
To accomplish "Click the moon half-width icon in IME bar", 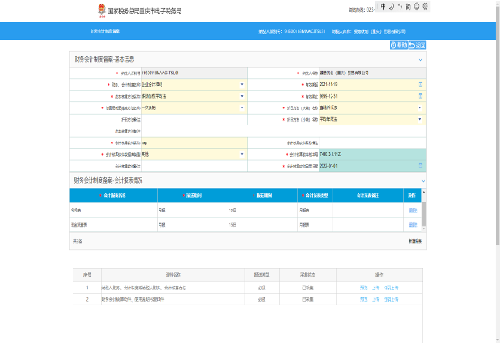I will (x=392, y=6).
